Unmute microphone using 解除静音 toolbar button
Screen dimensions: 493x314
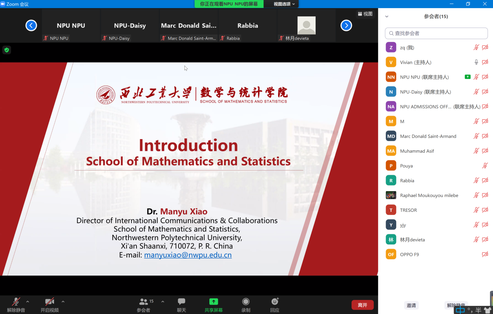16,302
